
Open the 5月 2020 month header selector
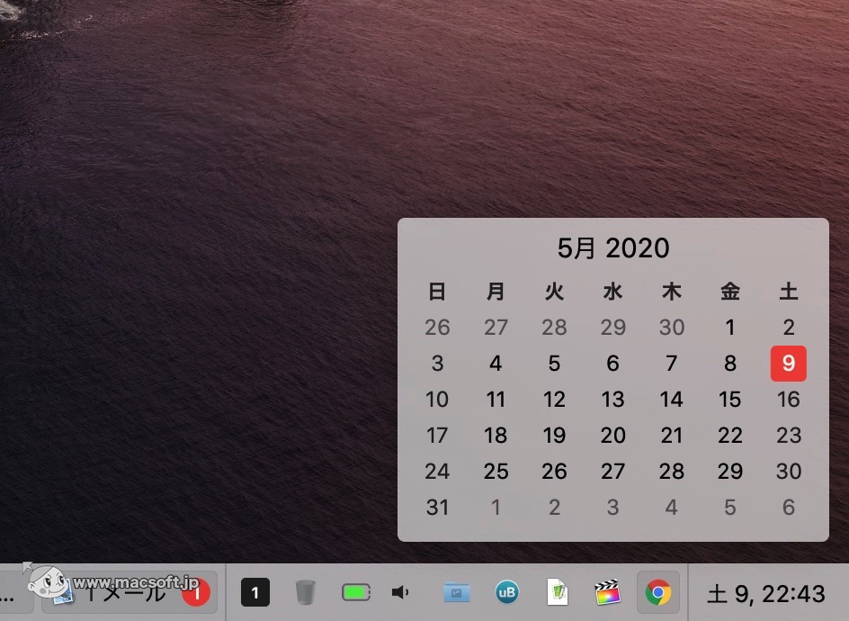pos(612,248)
